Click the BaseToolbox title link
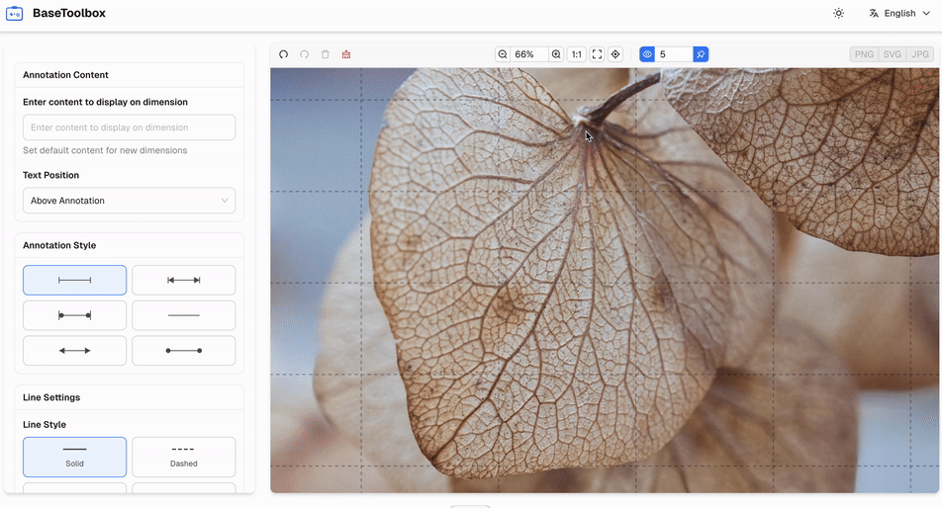The height and width of the screenshot is (508, 942). coord(69,13)
